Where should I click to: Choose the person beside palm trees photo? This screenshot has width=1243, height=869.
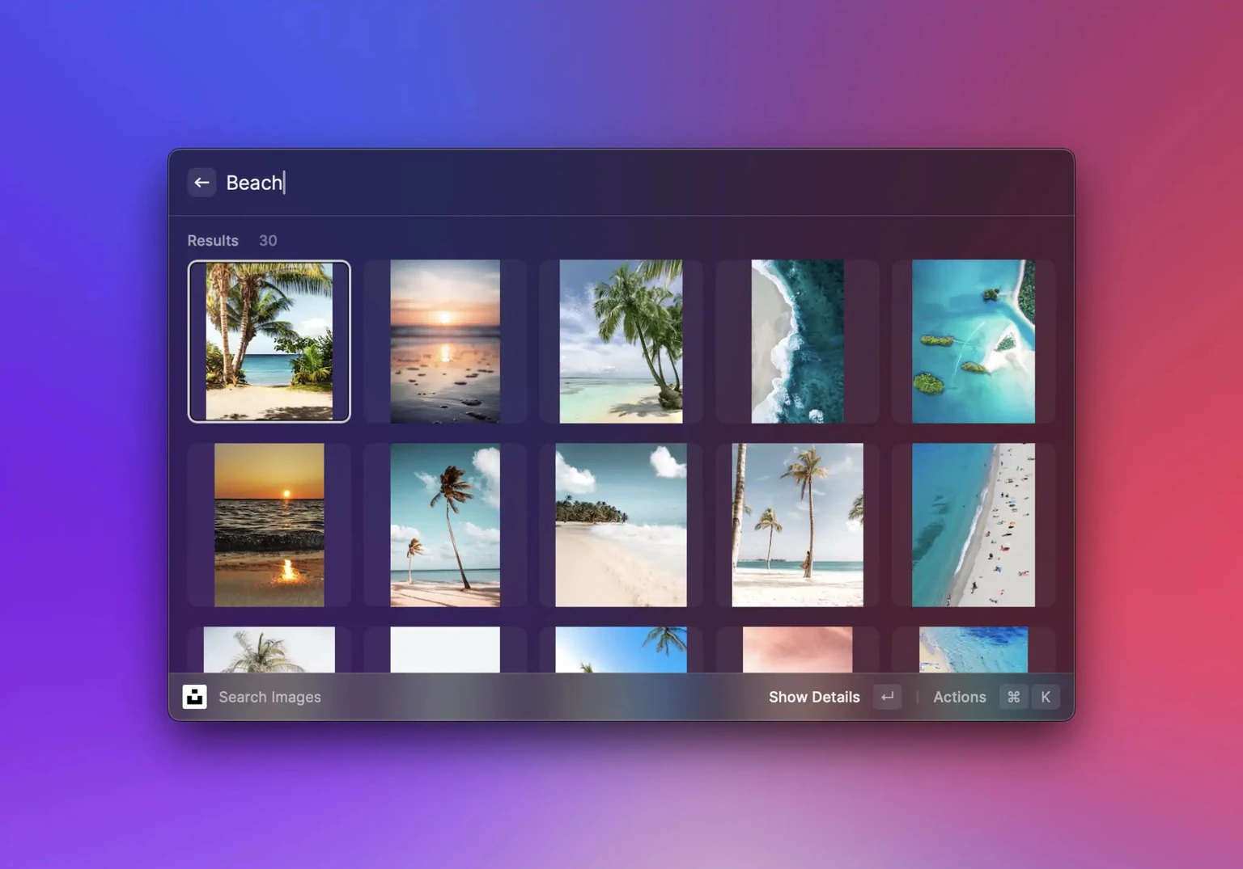coord(797,525)
